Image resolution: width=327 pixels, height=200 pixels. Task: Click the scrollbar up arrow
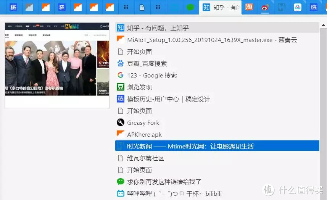click(x=323, y=25)
